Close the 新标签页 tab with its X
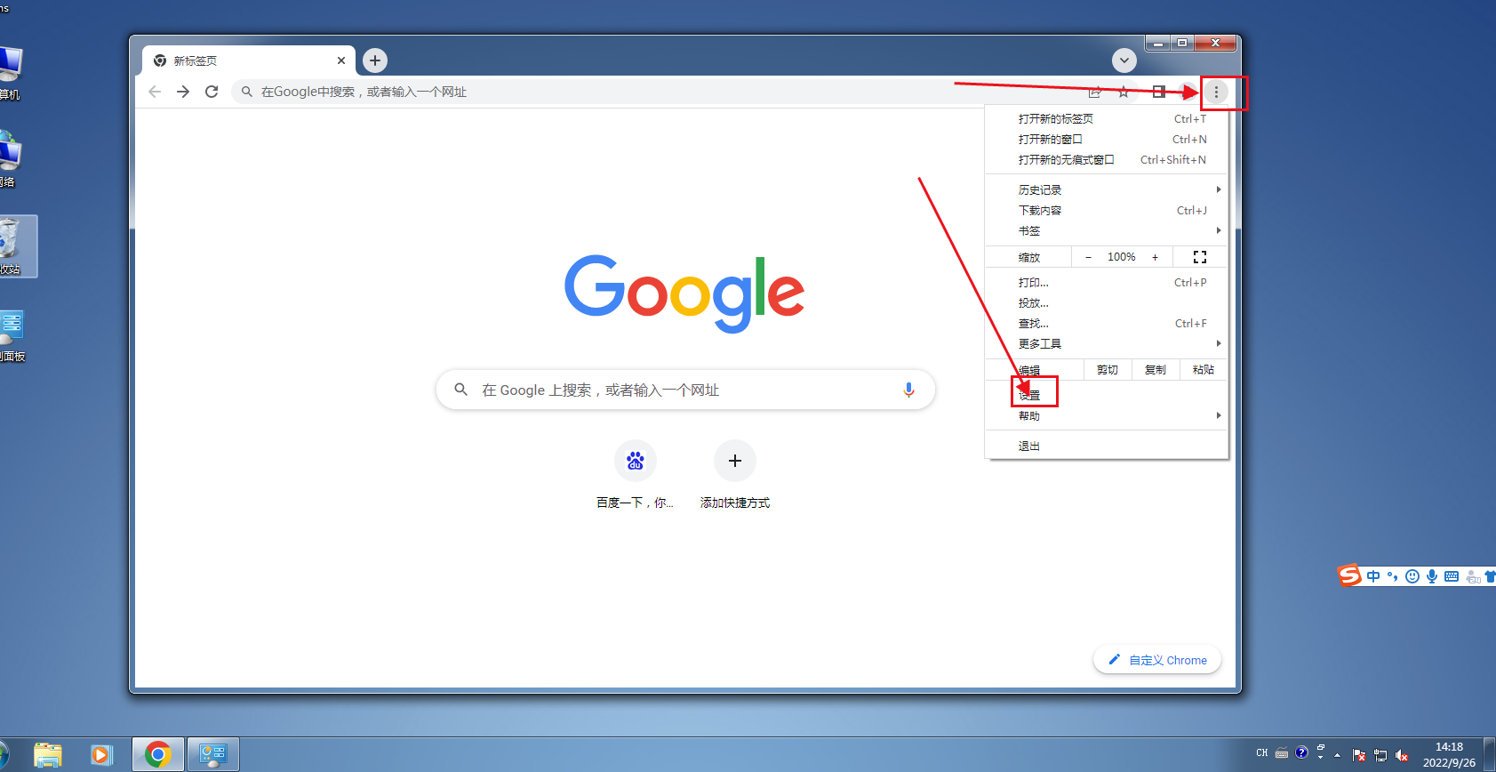 point(341,60)
